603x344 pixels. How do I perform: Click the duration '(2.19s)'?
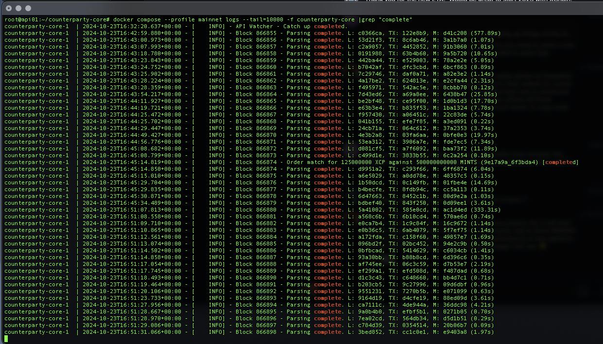click(482, 264)
